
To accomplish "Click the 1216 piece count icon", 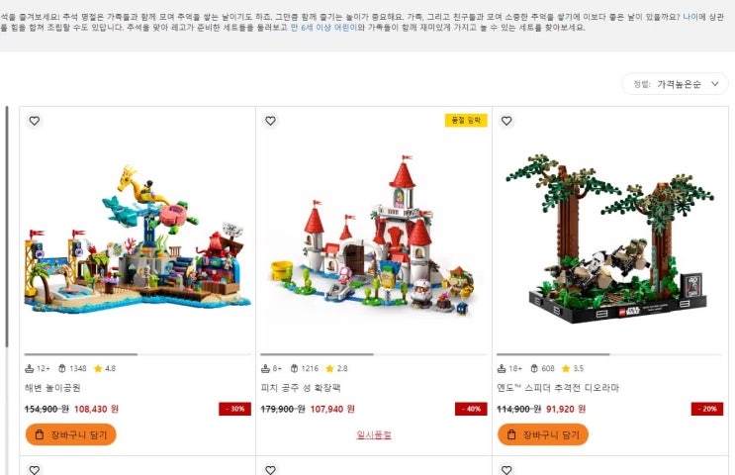I will (295, 368).
